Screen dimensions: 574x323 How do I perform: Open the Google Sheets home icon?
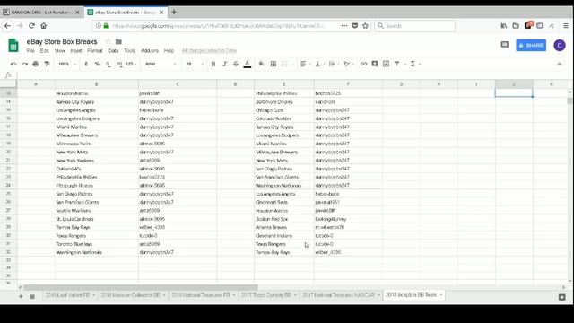(x=13, y=46)
